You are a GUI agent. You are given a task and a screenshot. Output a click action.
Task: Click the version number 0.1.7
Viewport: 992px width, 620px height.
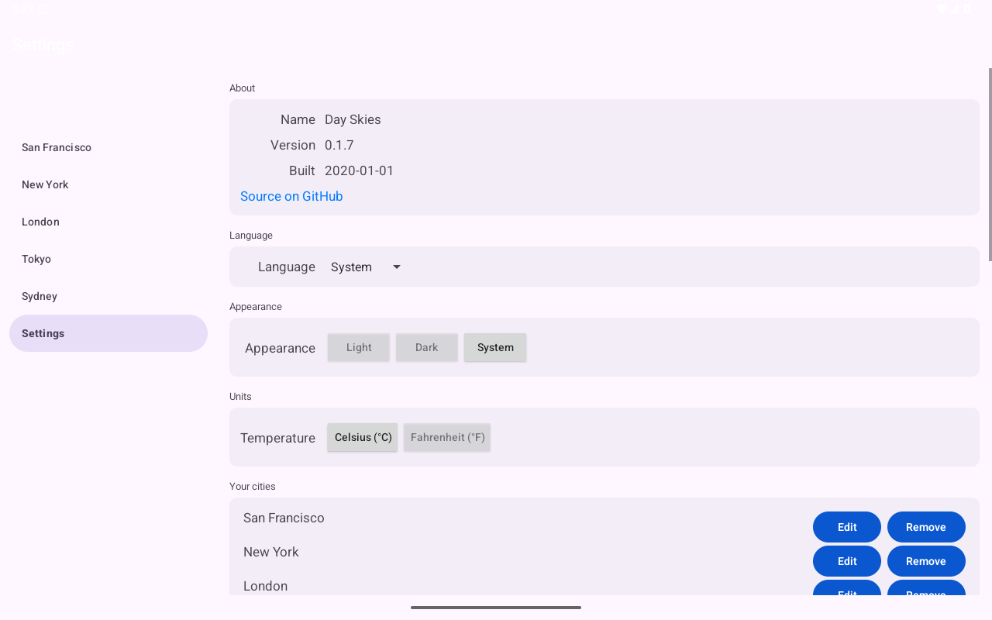coord(339,145)
